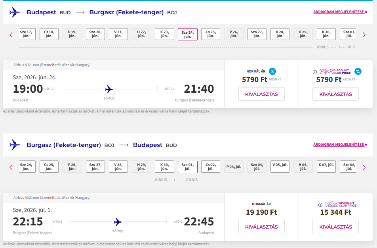This screenshot has height=248, width=377.
Task: Select Cs 25, jún. in the outbound dates
Action: click(x=211, y=34)
